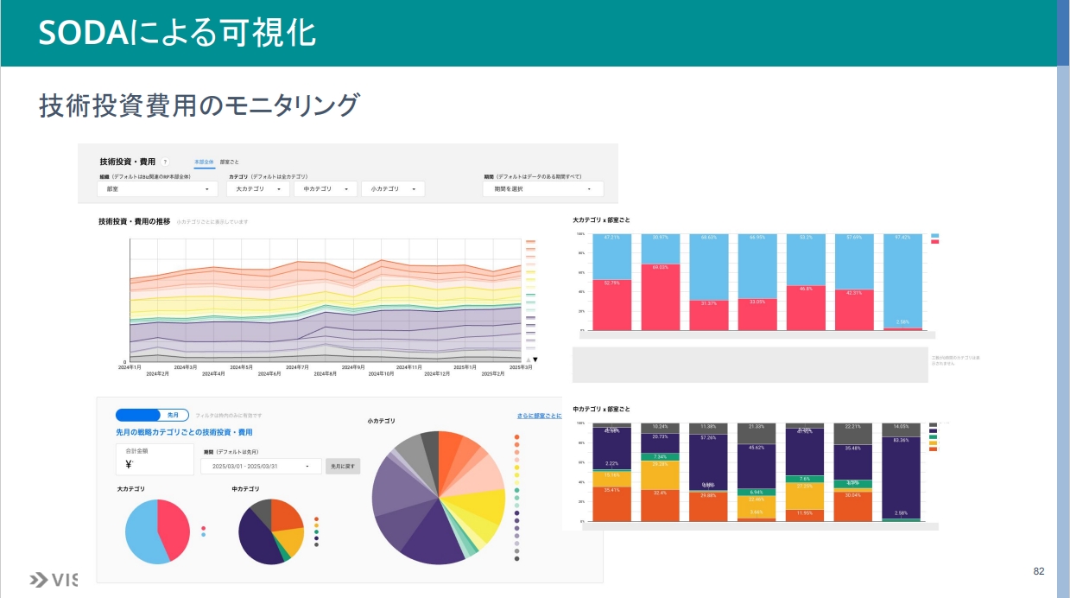Viewport: 1070px width, 598px height.
Task: Open the 部室 organization dropdown
Action: coord(157,188)
